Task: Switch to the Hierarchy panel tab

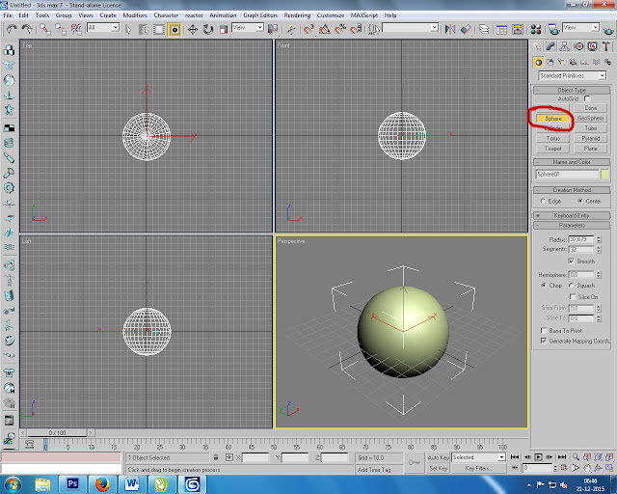Action: tap(564, 46)
